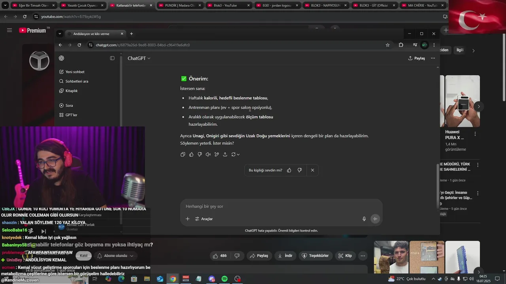The height and width of the screenshot is (284, 506).
Task: Open the 'Abone olundu' subscription dropdown
Action: [115, 256]
